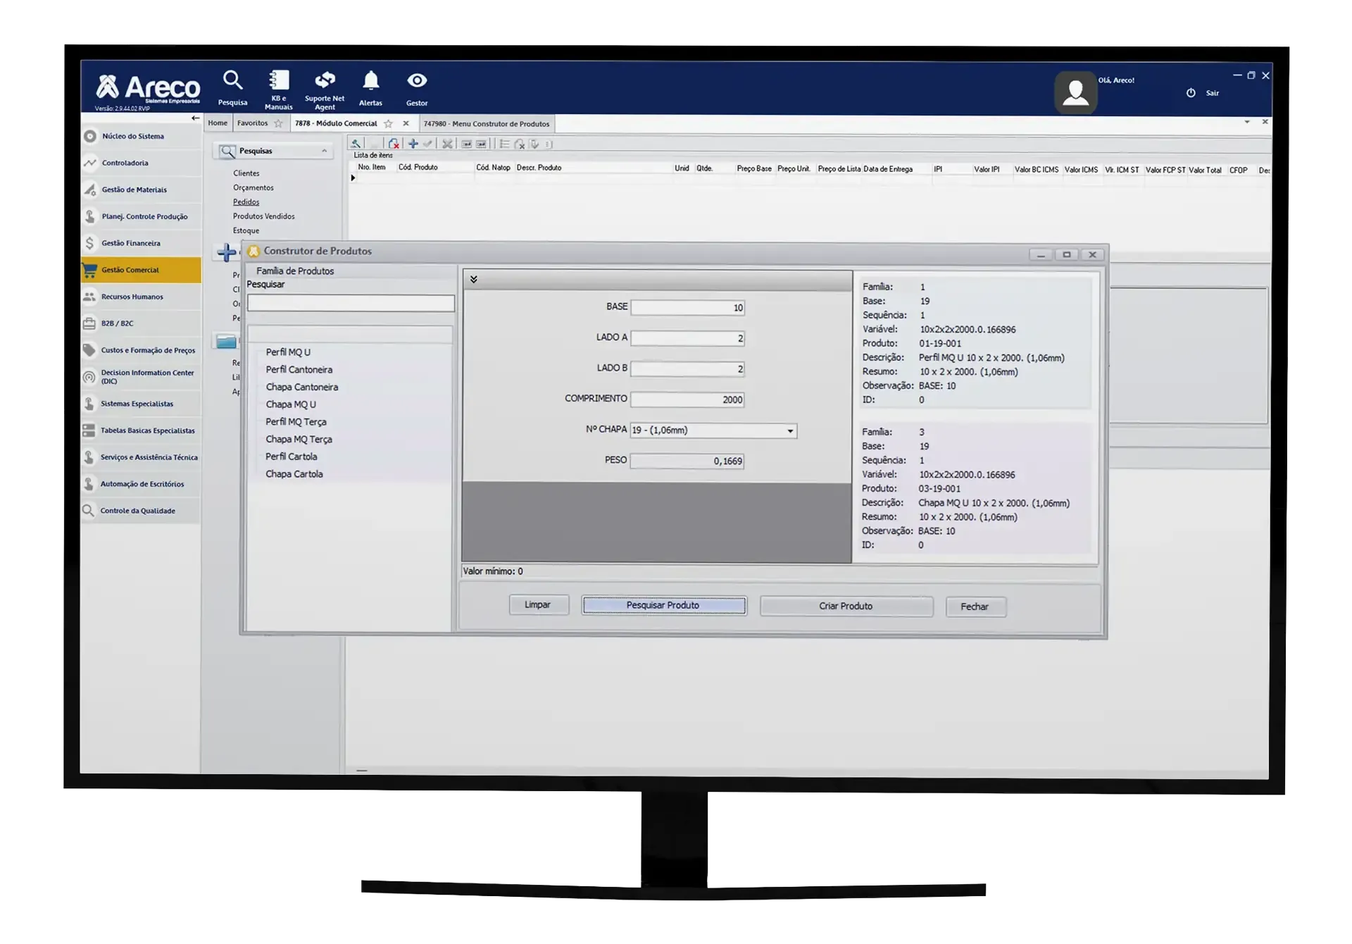Click the Pesquisar Produto button
The width and height of the screenshot is (1352, 944).
point(663,605)
